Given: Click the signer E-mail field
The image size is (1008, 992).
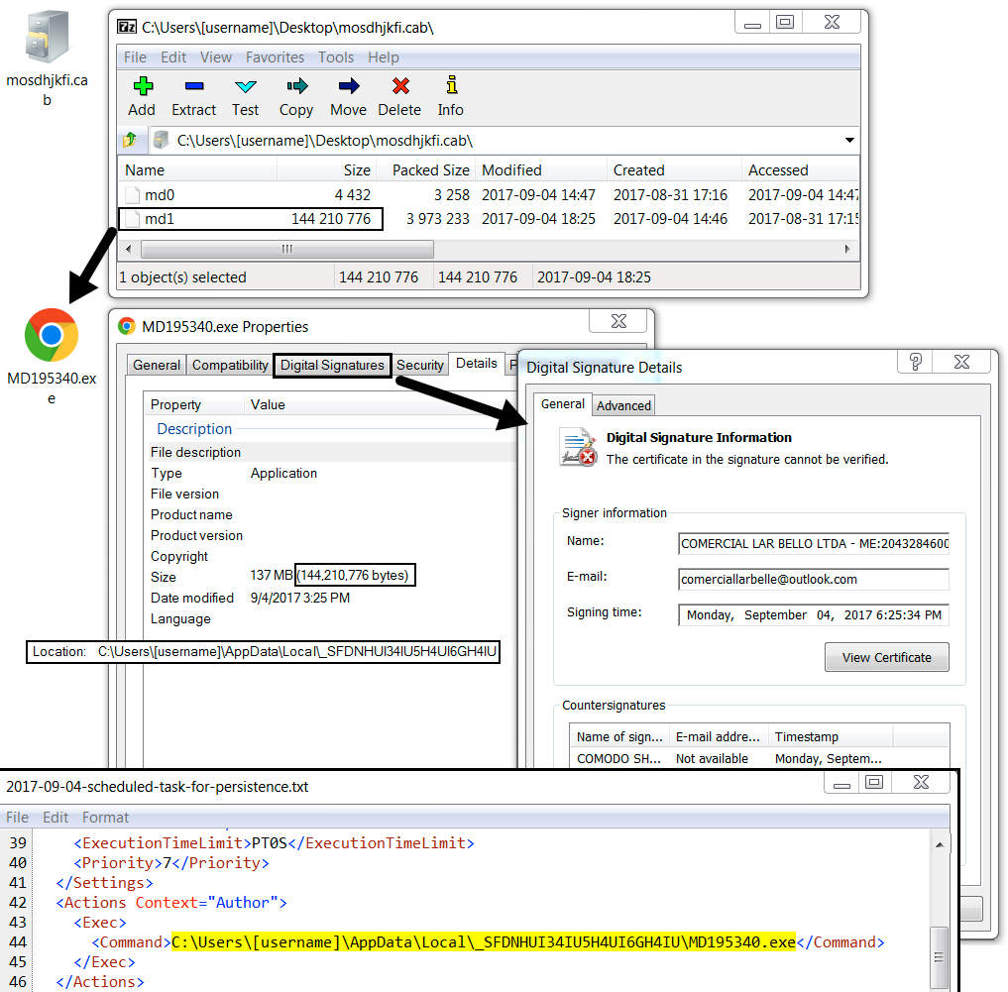Looking at the screenshot, I should click(x=813, y=579).
